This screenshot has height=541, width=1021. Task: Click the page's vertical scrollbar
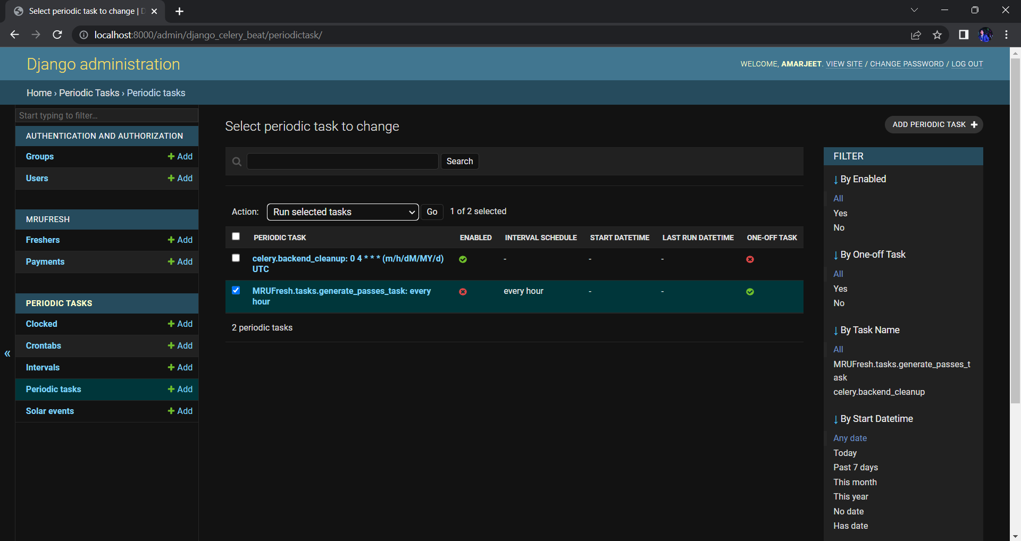[x=1015, y=229]
